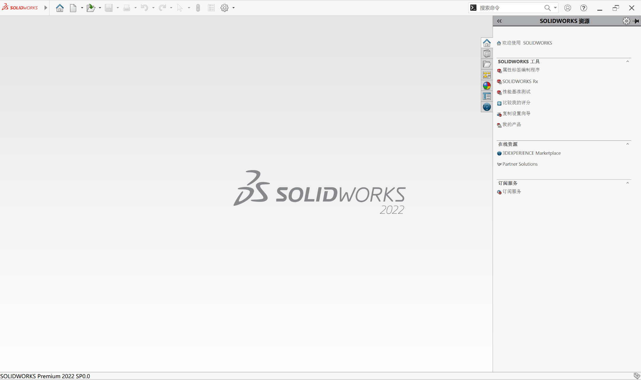Open the Welcome home tab in task pane
The width and height of the screenshot is (641, 380).
(487, 42)
